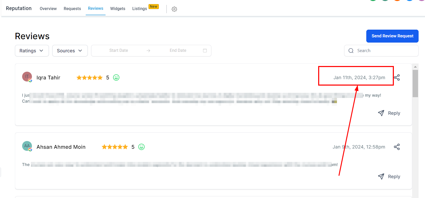Click the Start Date field

pyautogui.click(x=119, y=51)
